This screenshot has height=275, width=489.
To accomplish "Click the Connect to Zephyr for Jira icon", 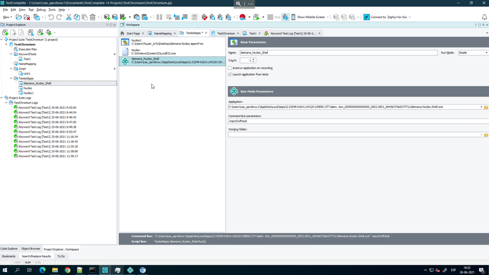I will pos(366,17).
